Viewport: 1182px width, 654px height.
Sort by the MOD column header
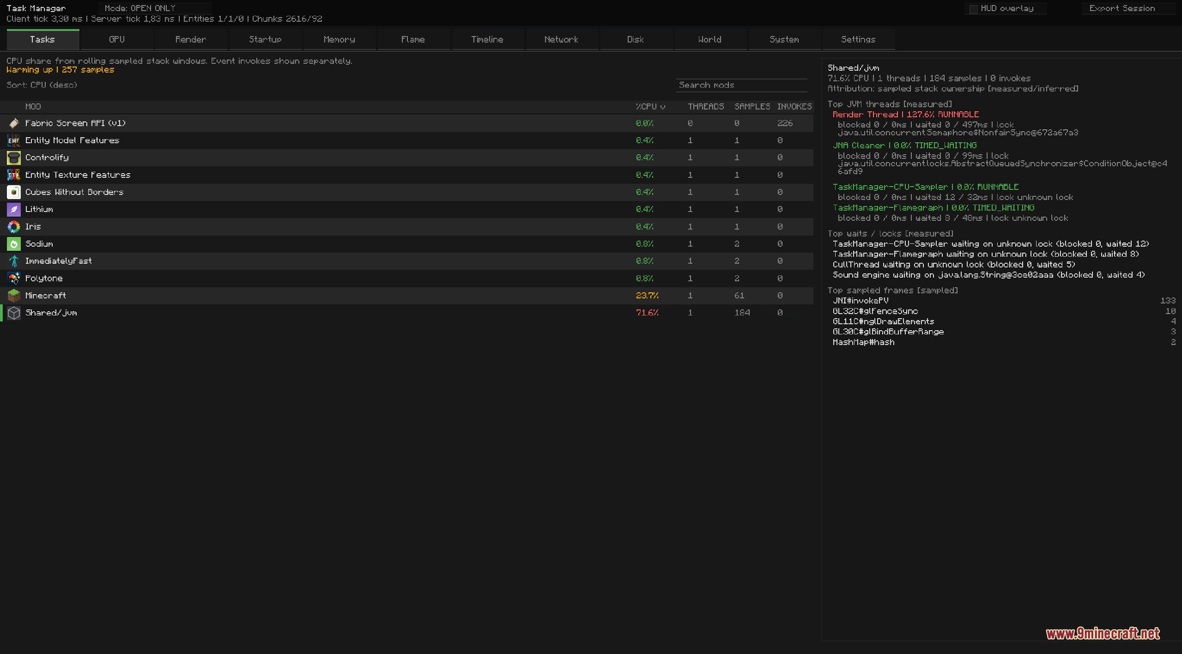click(x=33, y=107)
